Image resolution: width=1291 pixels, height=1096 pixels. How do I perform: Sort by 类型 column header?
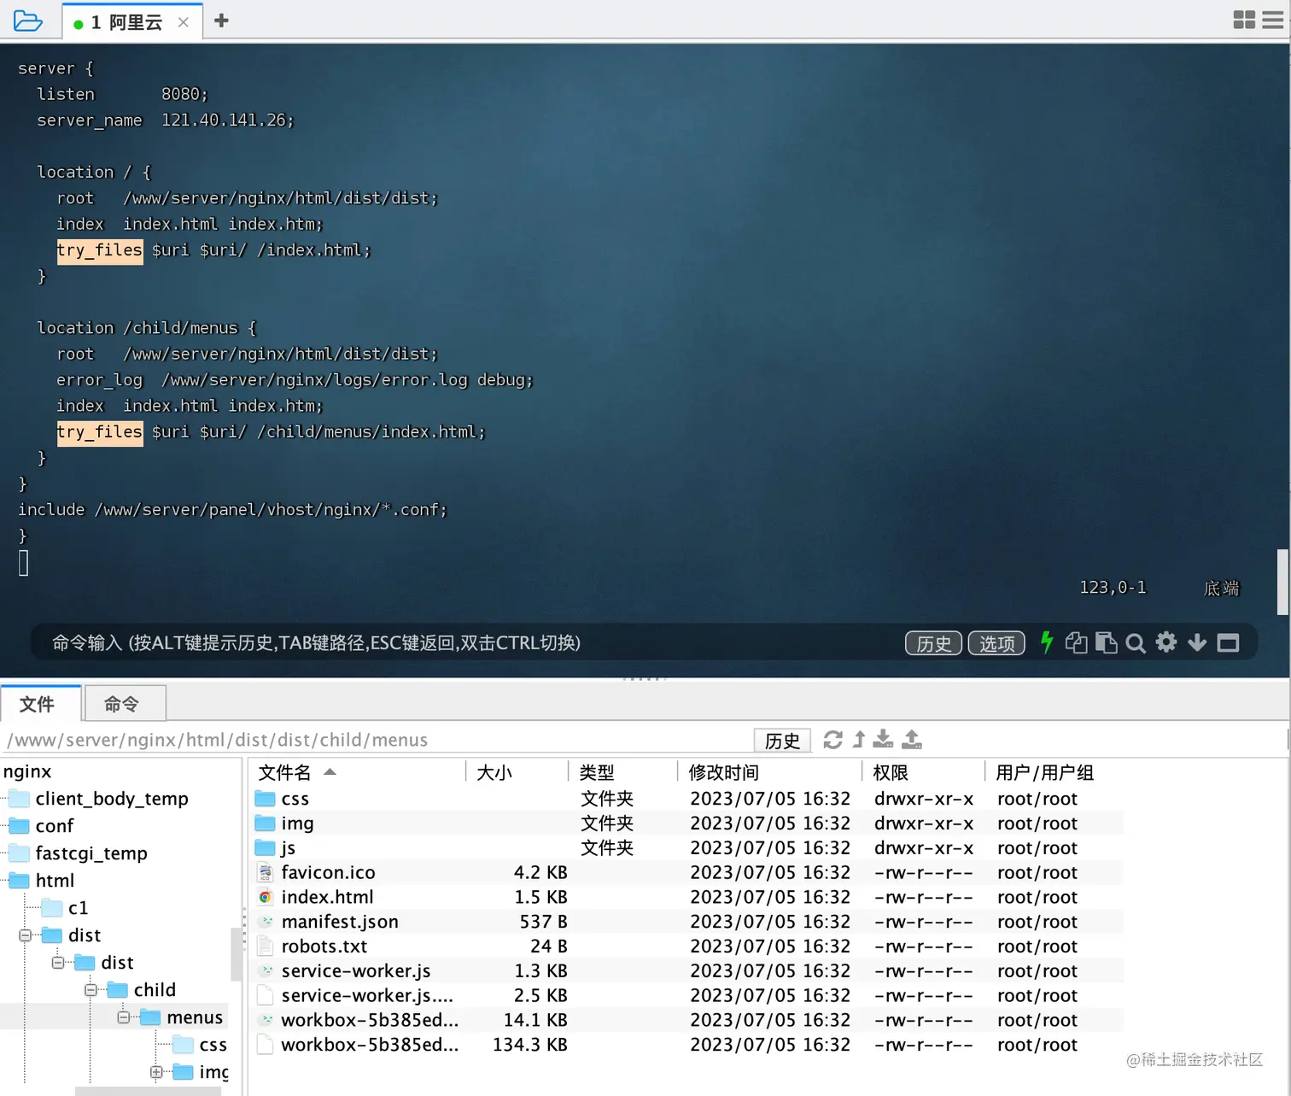point(623,772)
